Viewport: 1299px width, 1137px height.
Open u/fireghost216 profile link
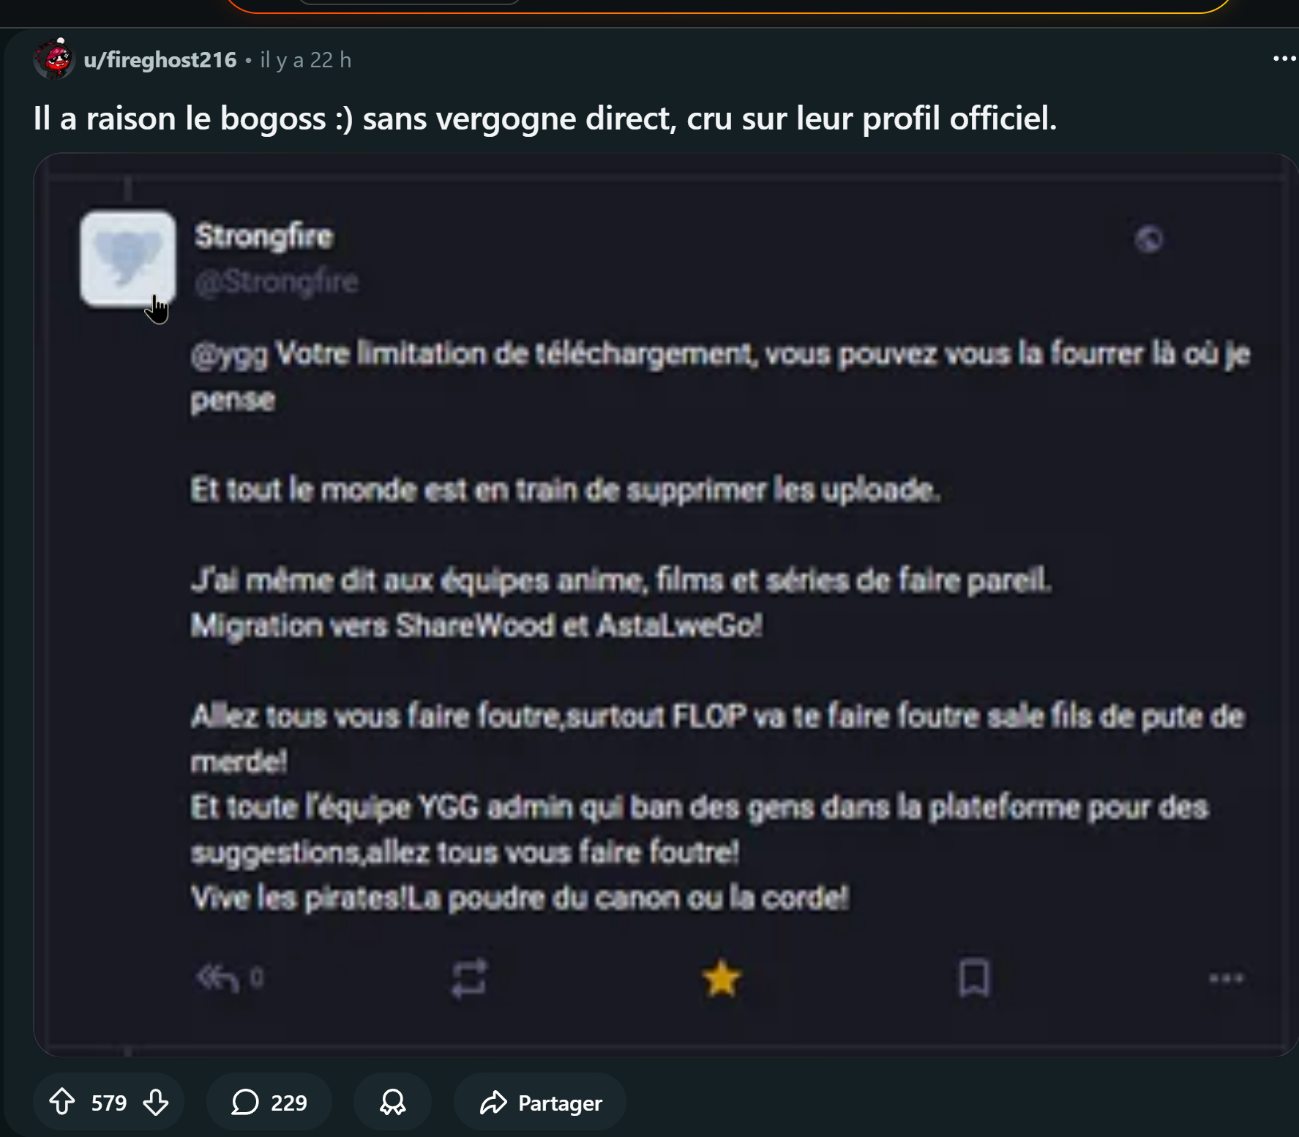(x=160, y=59)
